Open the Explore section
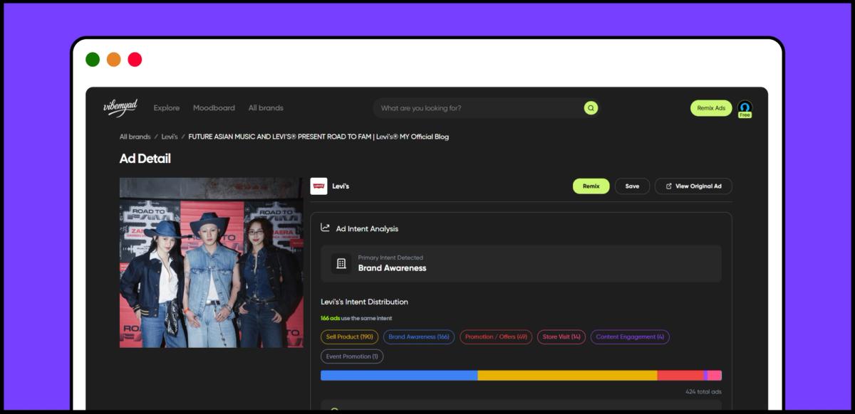Viewport: 855px width, 414px height. 167,107
